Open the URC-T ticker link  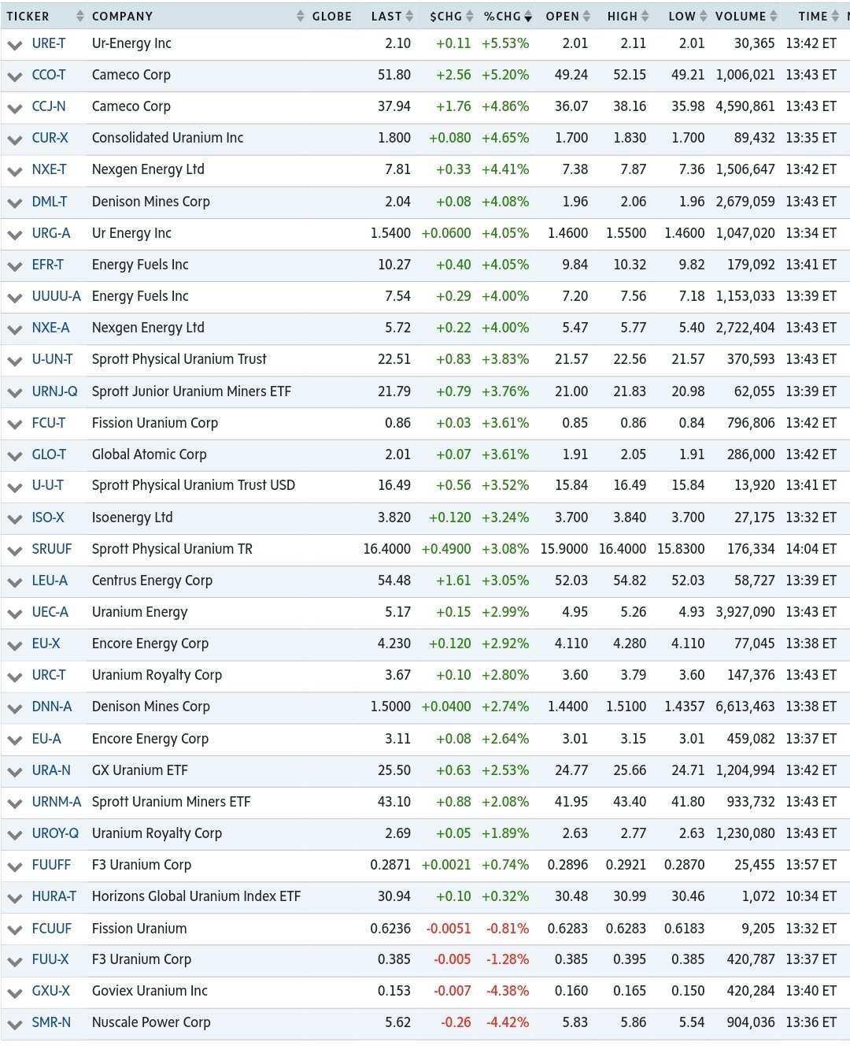pyautogui.click(x=49, y=675)
